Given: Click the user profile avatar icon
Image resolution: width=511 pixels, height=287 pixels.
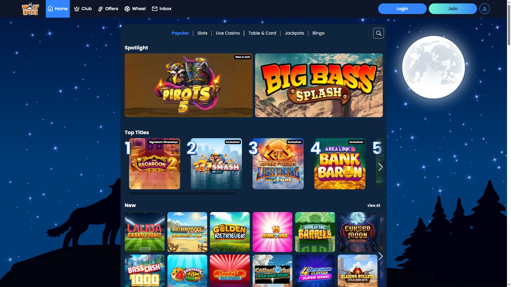Looking at the screenshot, I should (x=484, y=9).
